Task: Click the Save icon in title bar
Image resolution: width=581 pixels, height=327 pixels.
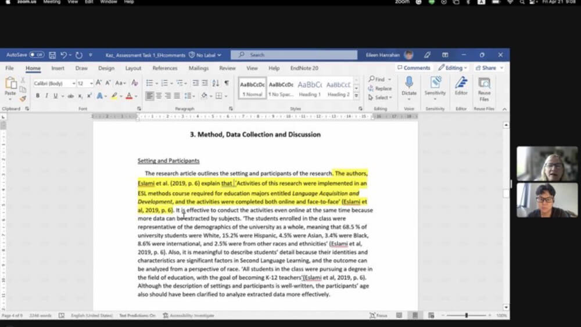Action: click(x=52, y=55)
